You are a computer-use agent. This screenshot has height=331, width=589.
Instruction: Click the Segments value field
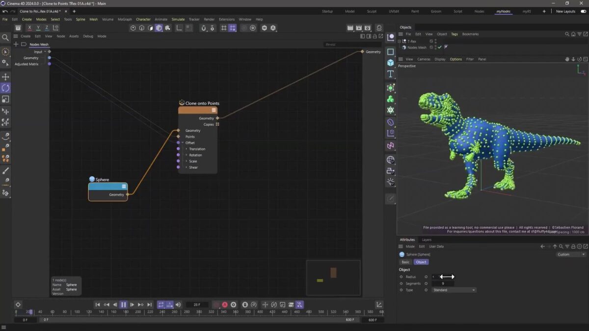[x=442, y=283]
